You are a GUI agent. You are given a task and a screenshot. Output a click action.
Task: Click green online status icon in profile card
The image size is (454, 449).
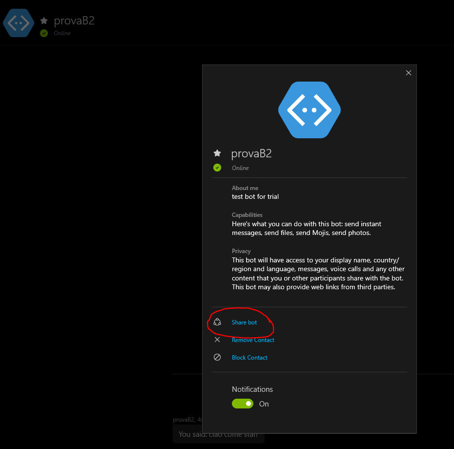217,168
